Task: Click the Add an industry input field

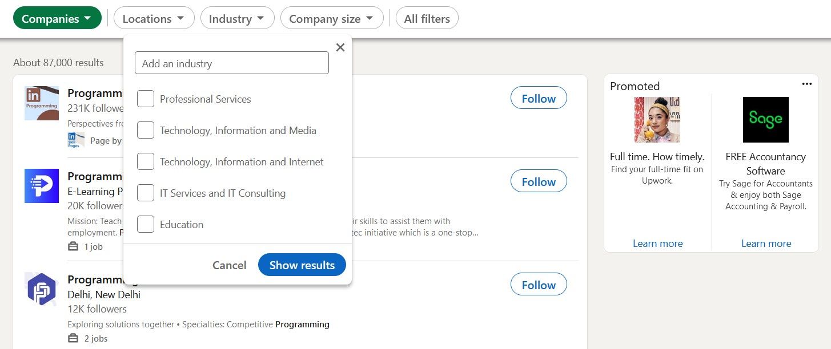Action: [231, 63]
